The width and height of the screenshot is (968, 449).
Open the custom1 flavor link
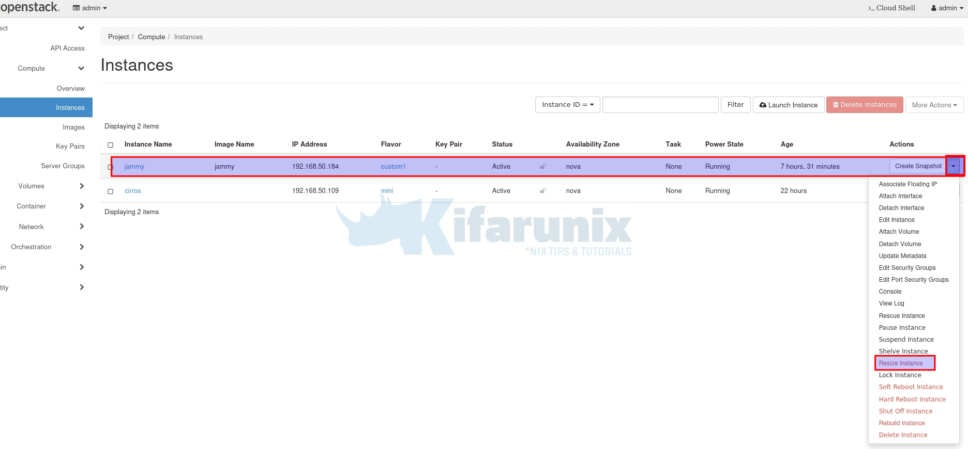[x=393, y=167]
